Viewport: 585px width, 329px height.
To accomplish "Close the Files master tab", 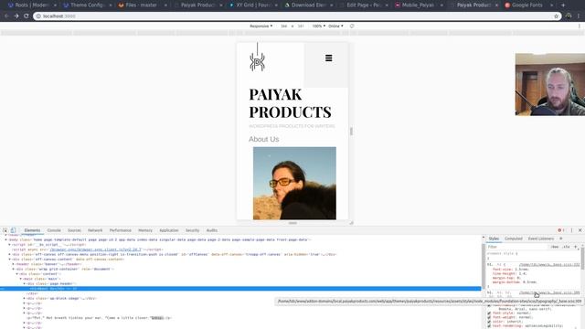I will [165, 5].
